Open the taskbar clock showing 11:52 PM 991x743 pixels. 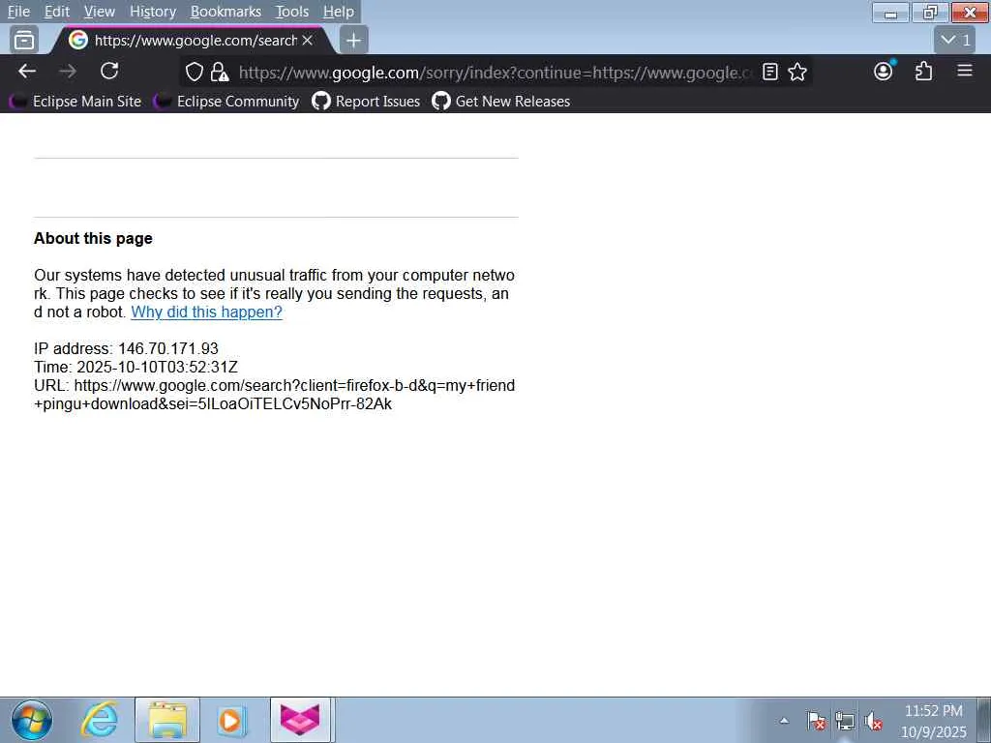(x=934, y=721)
